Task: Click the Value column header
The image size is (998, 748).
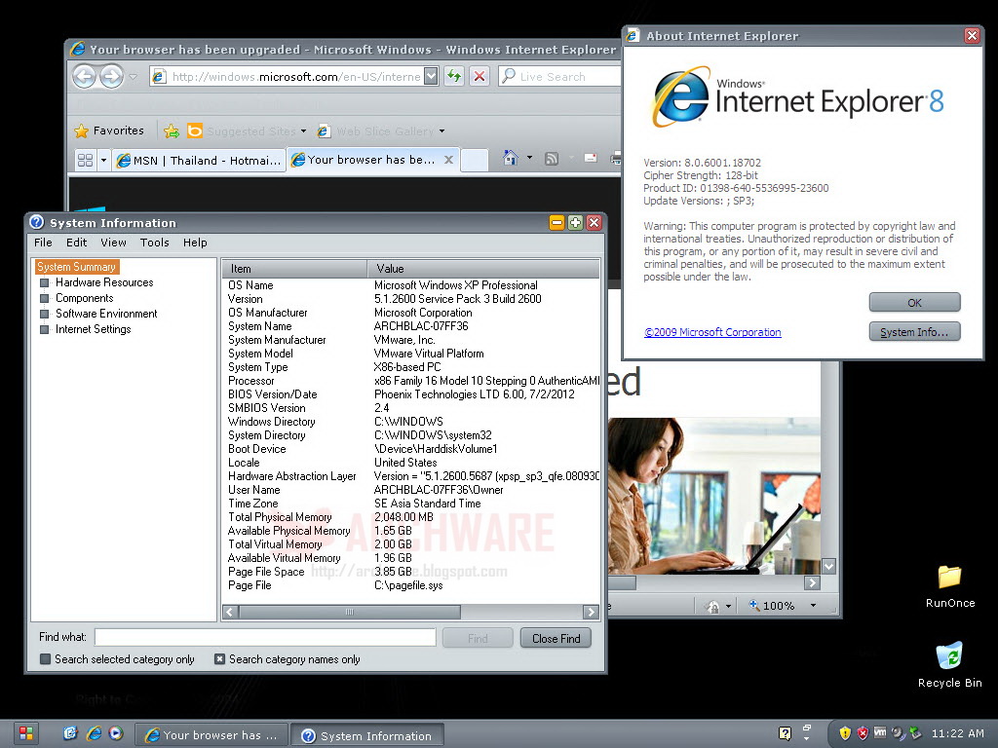Action: (483, 269)
